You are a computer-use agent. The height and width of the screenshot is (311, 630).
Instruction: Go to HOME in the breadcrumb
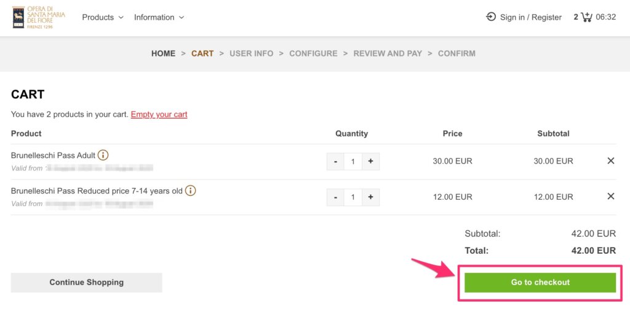(163, 53)
